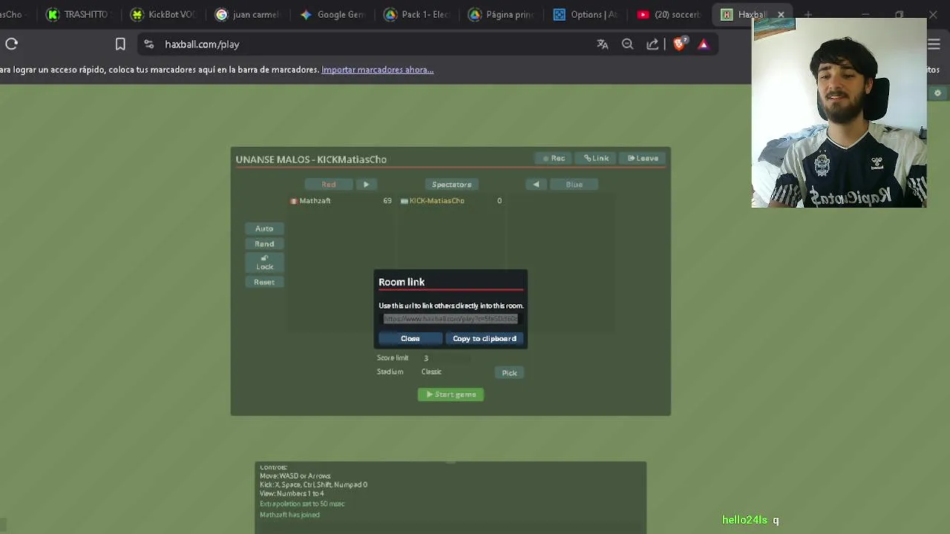The height and width of the screenshot is (534, 950).
Task: Click the share page icon
Action: coord(652,44)
